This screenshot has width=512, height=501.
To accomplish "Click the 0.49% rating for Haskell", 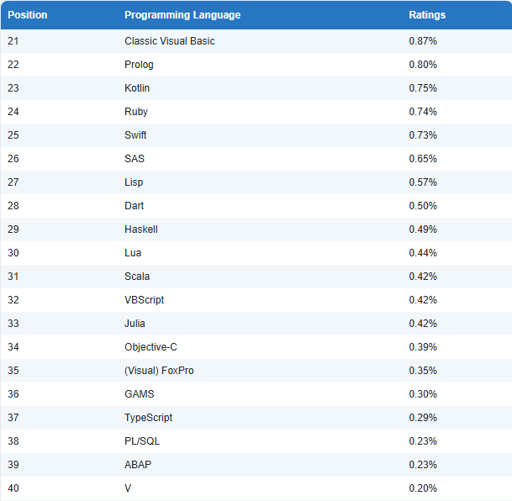I will 423,229.
